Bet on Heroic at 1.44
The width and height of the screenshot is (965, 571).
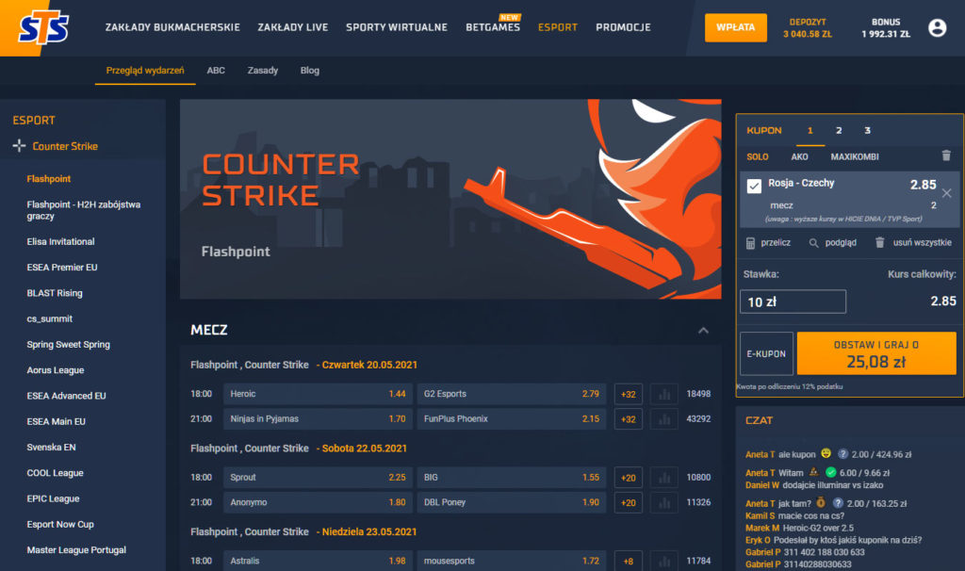point(318,394)
